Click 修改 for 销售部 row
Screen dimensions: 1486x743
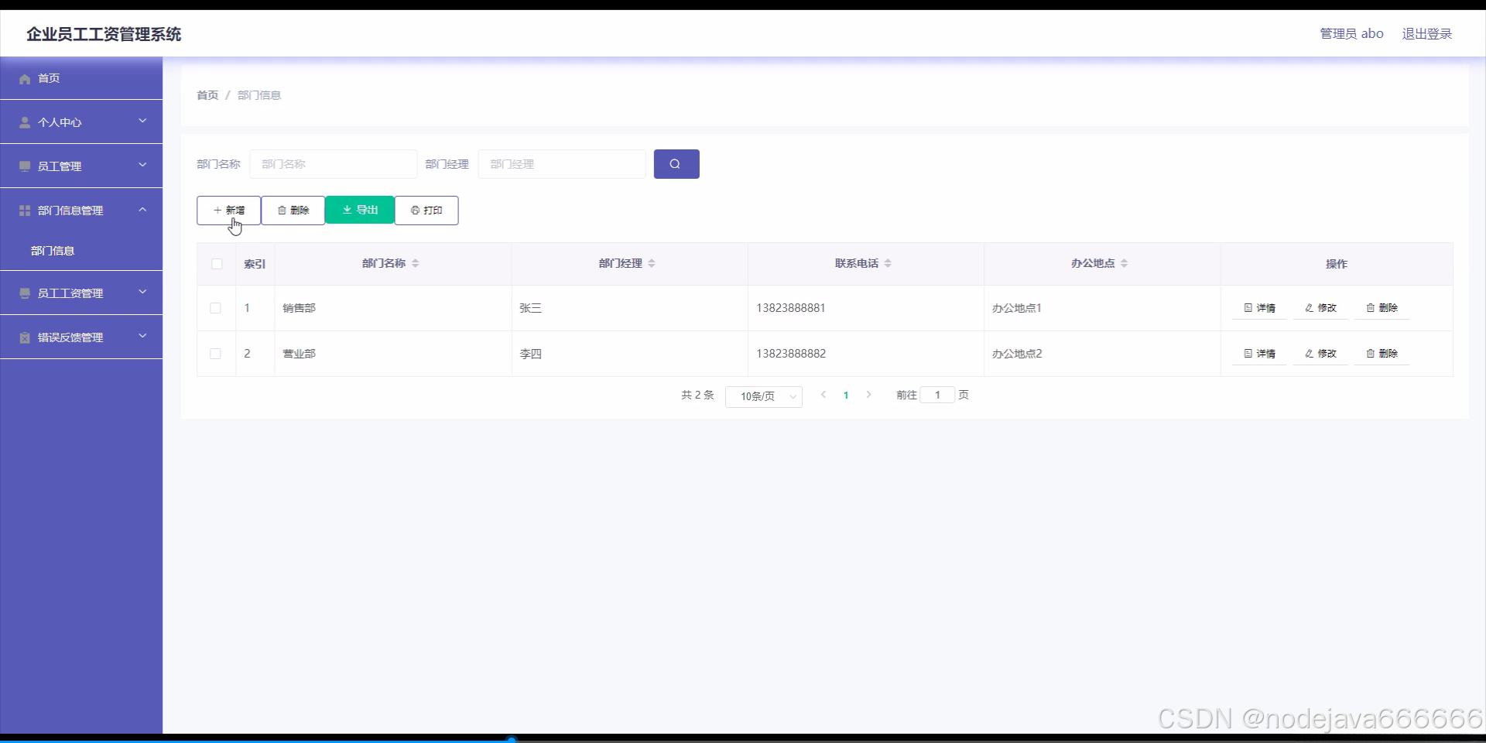1320,308
